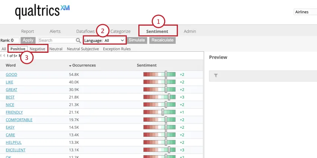This screenshot has height=158, width=317.
Task: Open the GOOD word link
Action: (11, 75)
